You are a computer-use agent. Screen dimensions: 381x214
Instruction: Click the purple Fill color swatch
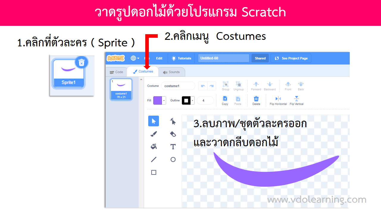tap(157, 100)
